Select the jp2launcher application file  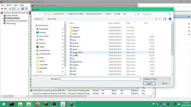77,62
